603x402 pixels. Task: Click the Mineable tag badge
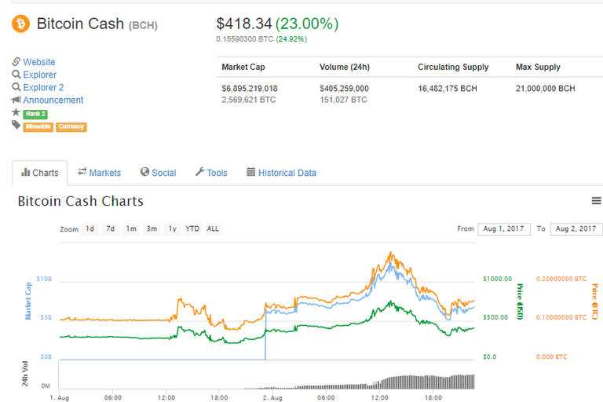tap(38, 126)
